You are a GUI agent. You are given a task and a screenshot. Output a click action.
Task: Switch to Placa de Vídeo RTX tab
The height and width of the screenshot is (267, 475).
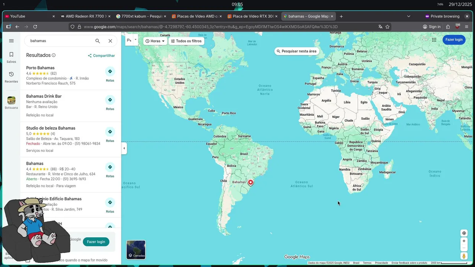pyautogui.click(x=252, y=16)
